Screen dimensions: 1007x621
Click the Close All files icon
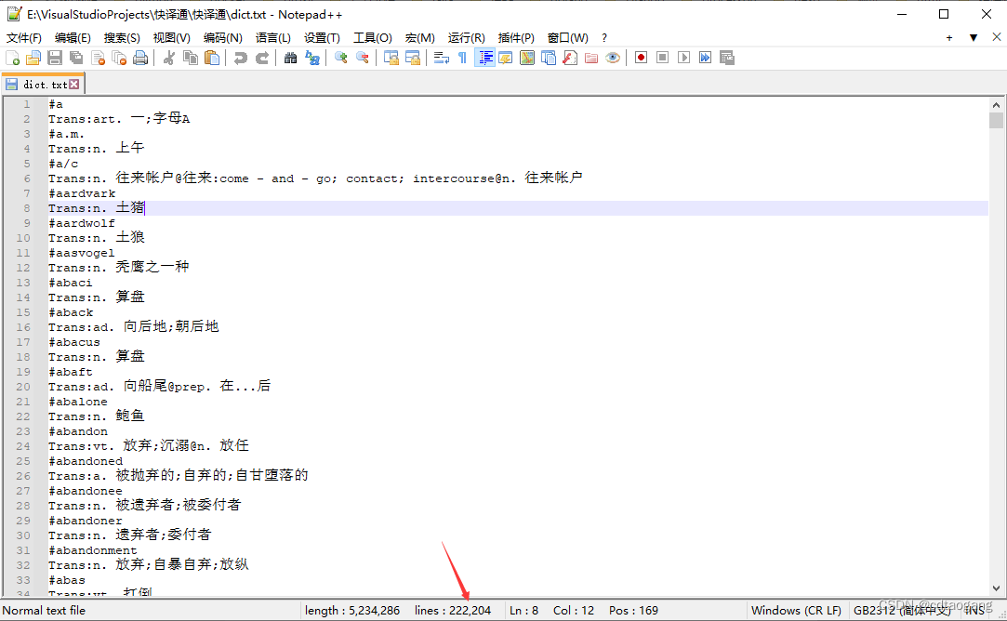click(119, 58)
